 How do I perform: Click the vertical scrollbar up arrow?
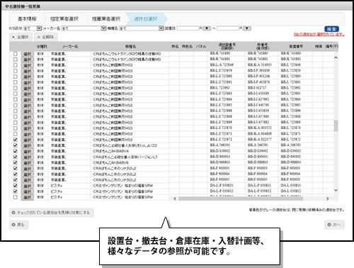336,57
